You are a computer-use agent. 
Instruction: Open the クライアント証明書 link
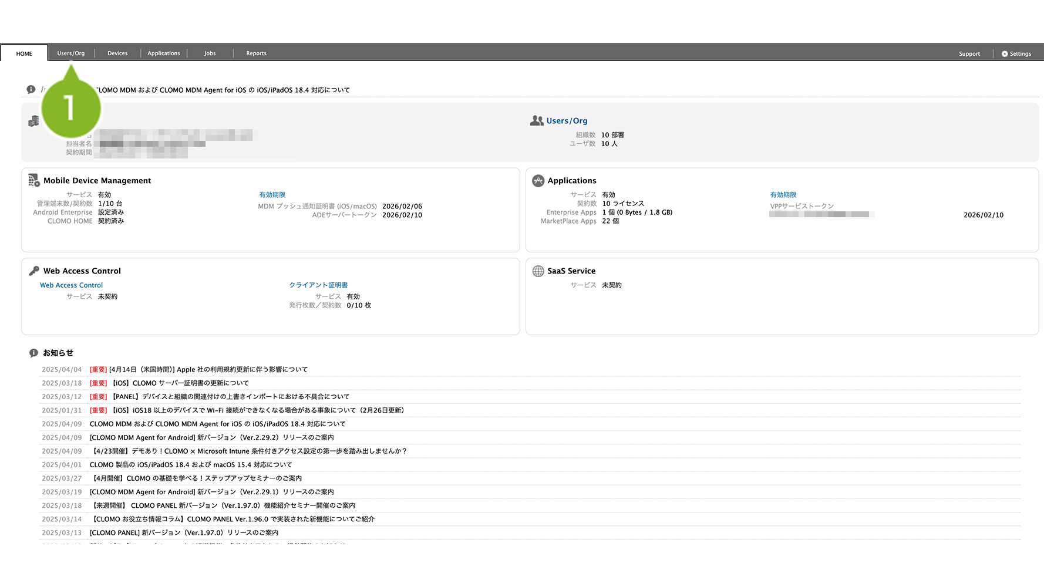coord(318,285)
